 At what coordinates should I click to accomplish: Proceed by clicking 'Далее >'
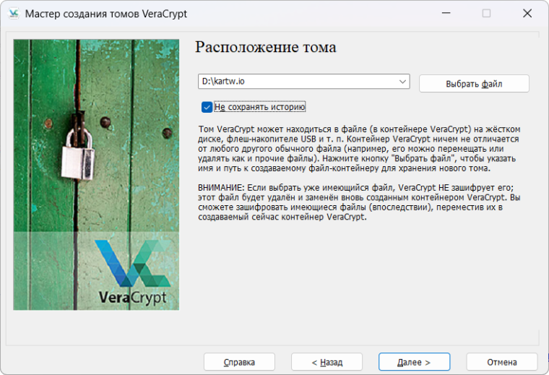[414, 362]
